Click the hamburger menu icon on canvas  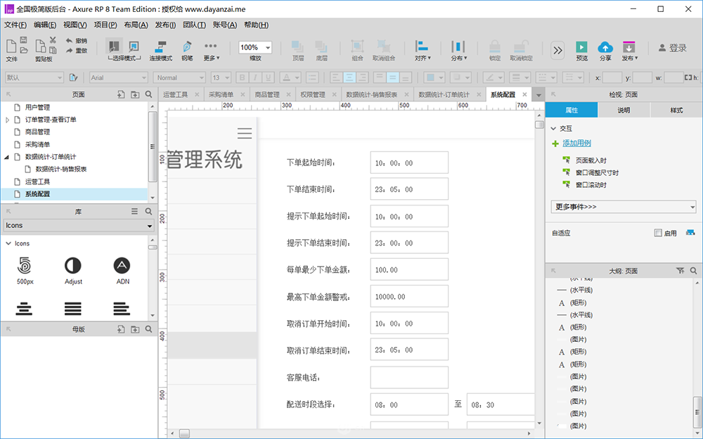coord(245,133)
